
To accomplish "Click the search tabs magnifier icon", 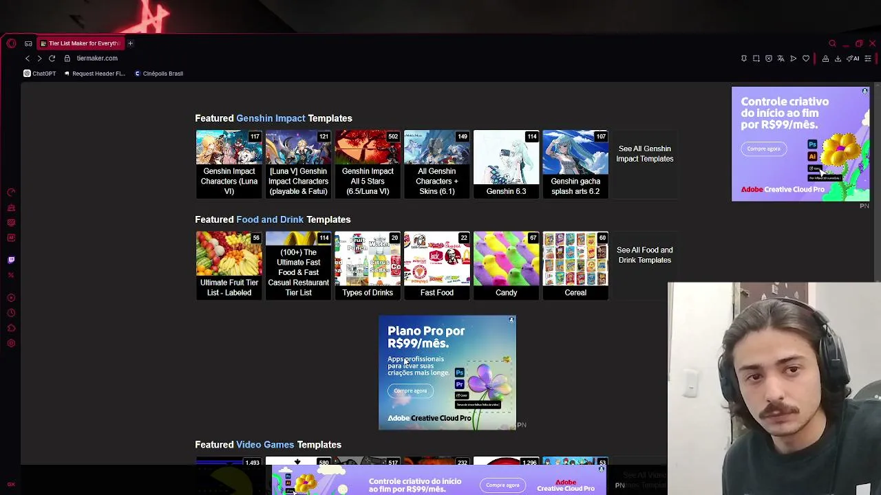I will click(832, 43).
